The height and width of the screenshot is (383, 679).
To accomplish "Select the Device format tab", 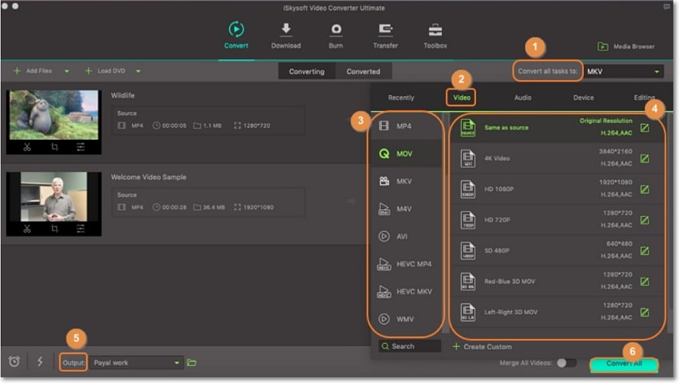I will click(x=583, y=98).
